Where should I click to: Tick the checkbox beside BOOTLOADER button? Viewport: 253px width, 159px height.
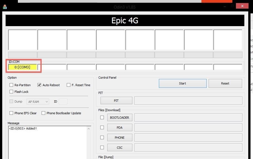coord(102,118)
